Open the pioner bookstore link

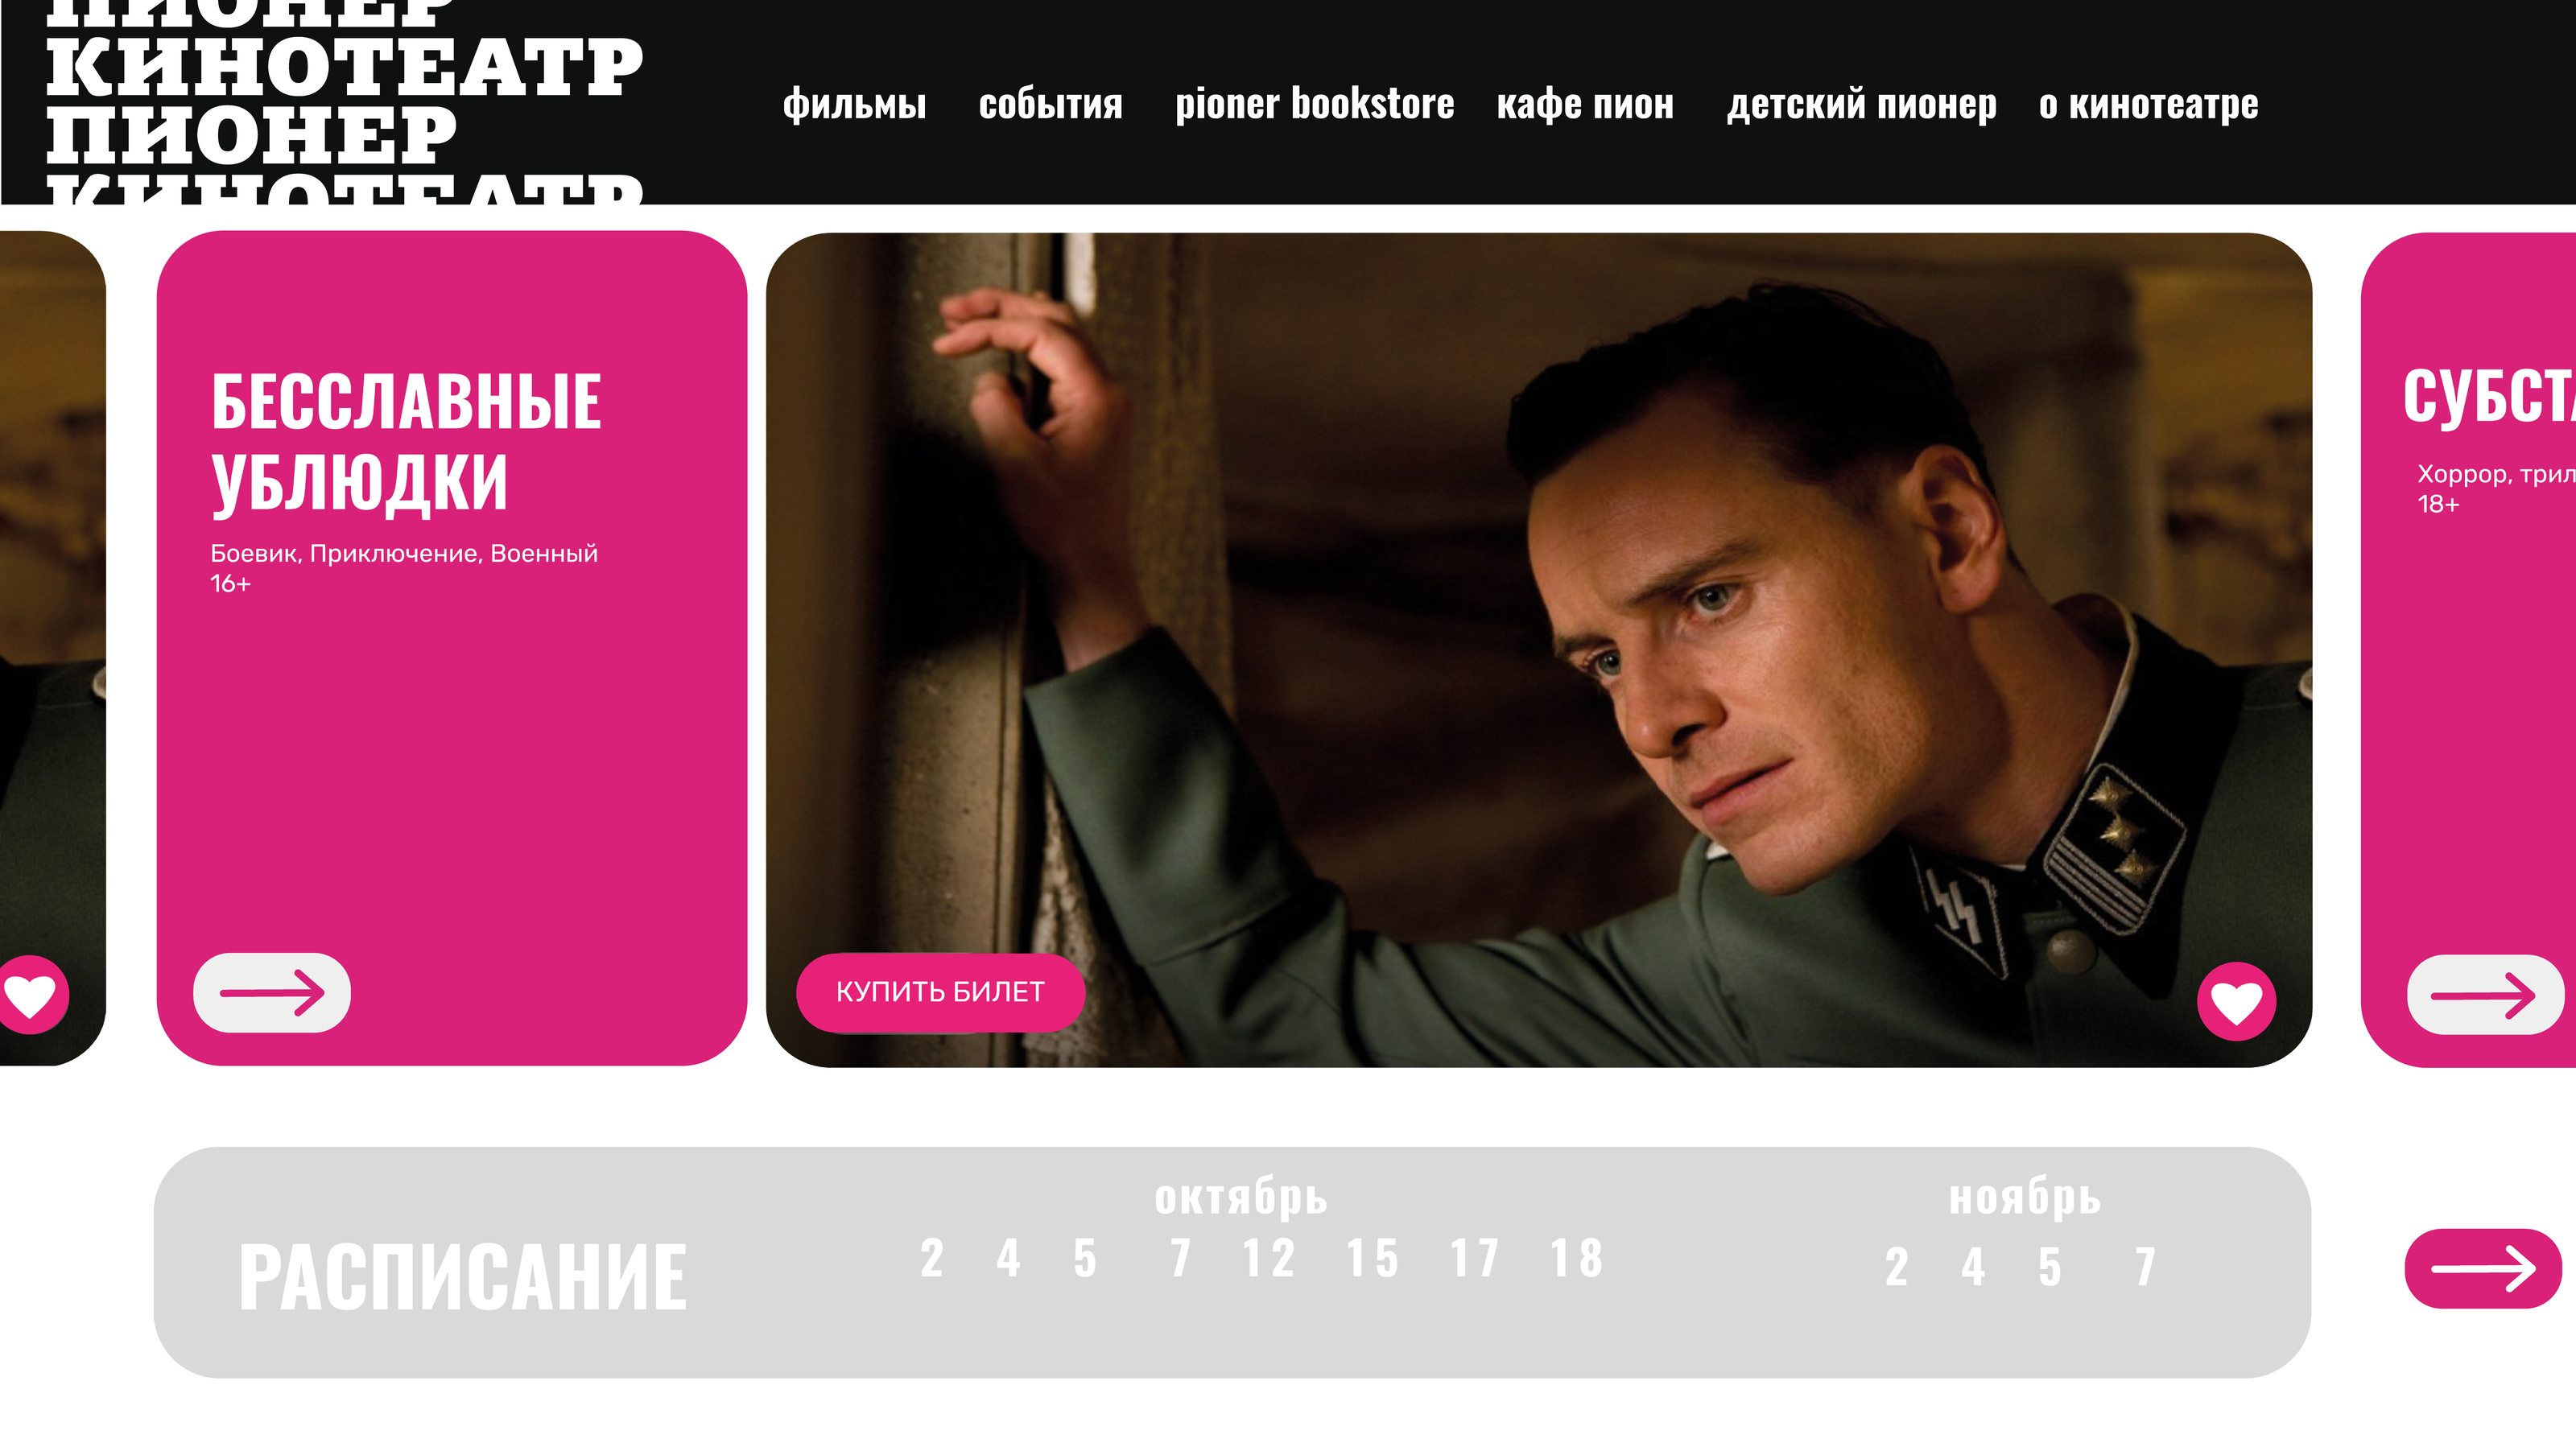(x=1314, y=104)
